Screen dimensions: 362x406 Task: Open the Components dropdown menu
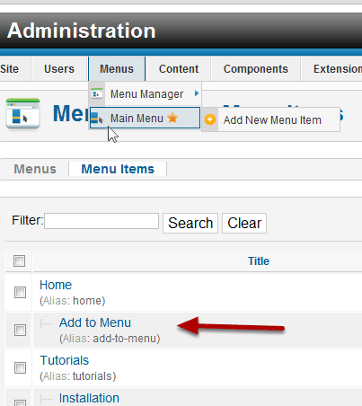point(256,69)
